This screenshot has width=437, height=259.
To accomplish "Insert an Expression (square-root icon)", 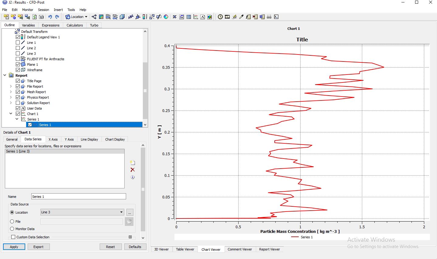I will coord(182,17).
